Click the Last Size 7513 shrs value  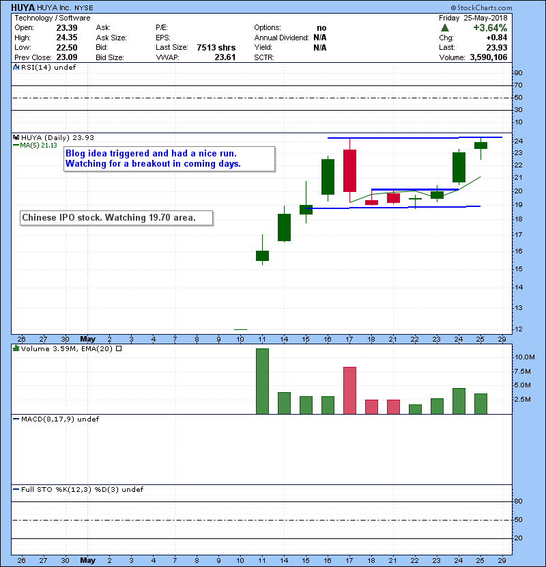point(216,47)
